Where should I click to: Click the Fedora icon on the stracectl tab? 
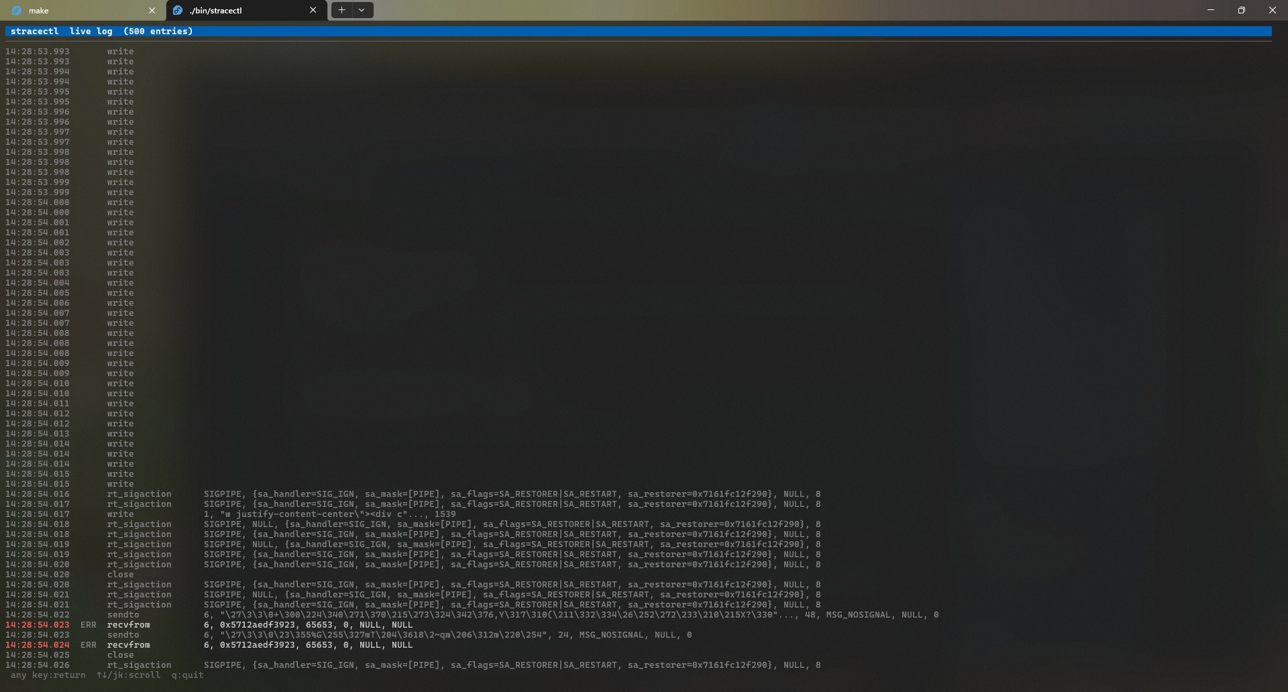tap(178, 10)
